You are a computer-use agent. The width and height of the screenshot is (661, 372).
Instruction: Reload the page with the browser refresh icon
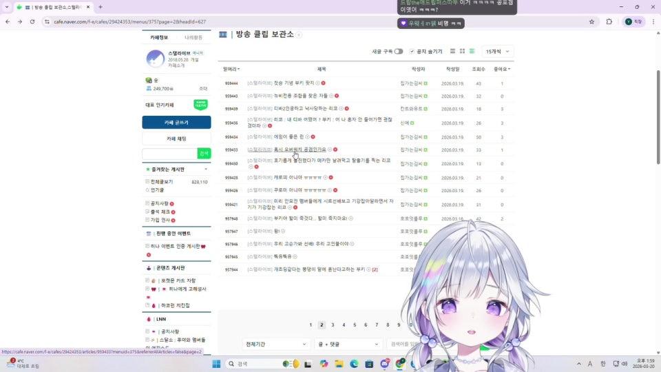[x=32, y=21]
